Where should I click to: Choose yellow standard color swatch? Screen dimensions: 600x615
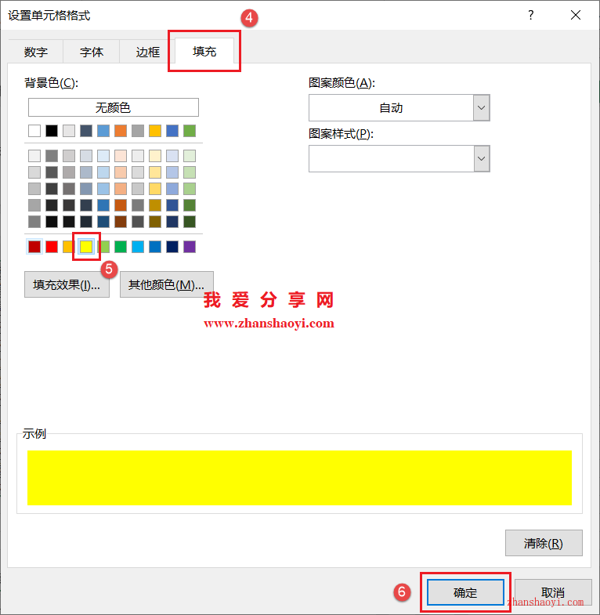pos(86,247)
